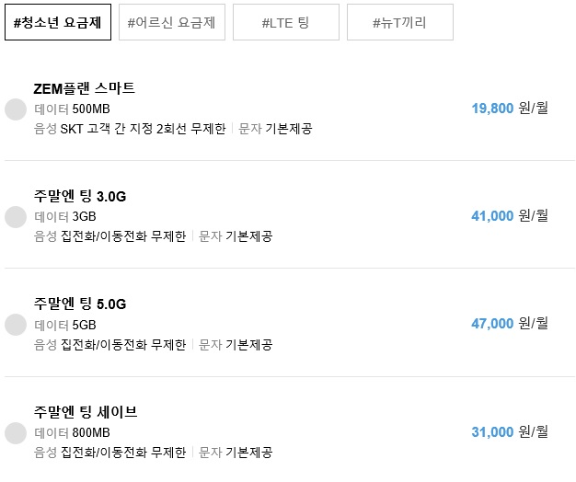This screenshot has height=482, width=576.
Task: Click the 주말엔 팅 3.0G plan title
Action: point(80,196)
